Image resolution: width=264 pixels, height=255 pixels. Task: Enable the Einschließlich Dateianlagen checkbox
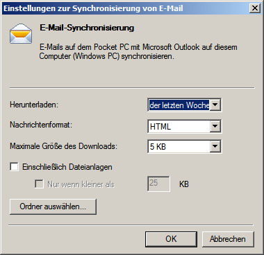coord(14,167)
